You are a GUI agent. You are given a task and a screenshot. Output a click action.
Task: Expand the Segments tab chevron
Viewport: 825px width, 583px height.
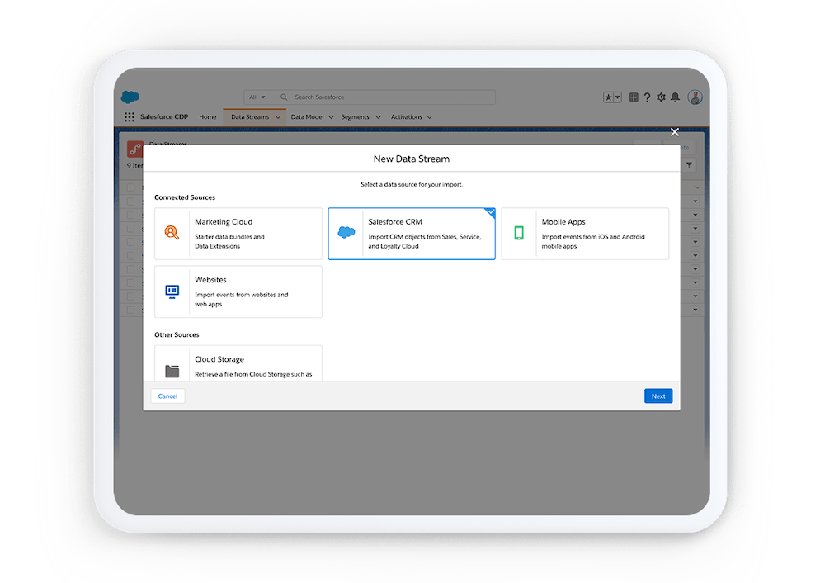(x=378, y=117)
